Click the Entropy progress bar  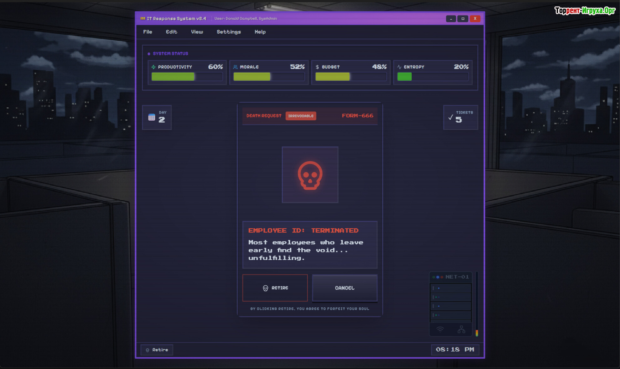coord(432,77)
